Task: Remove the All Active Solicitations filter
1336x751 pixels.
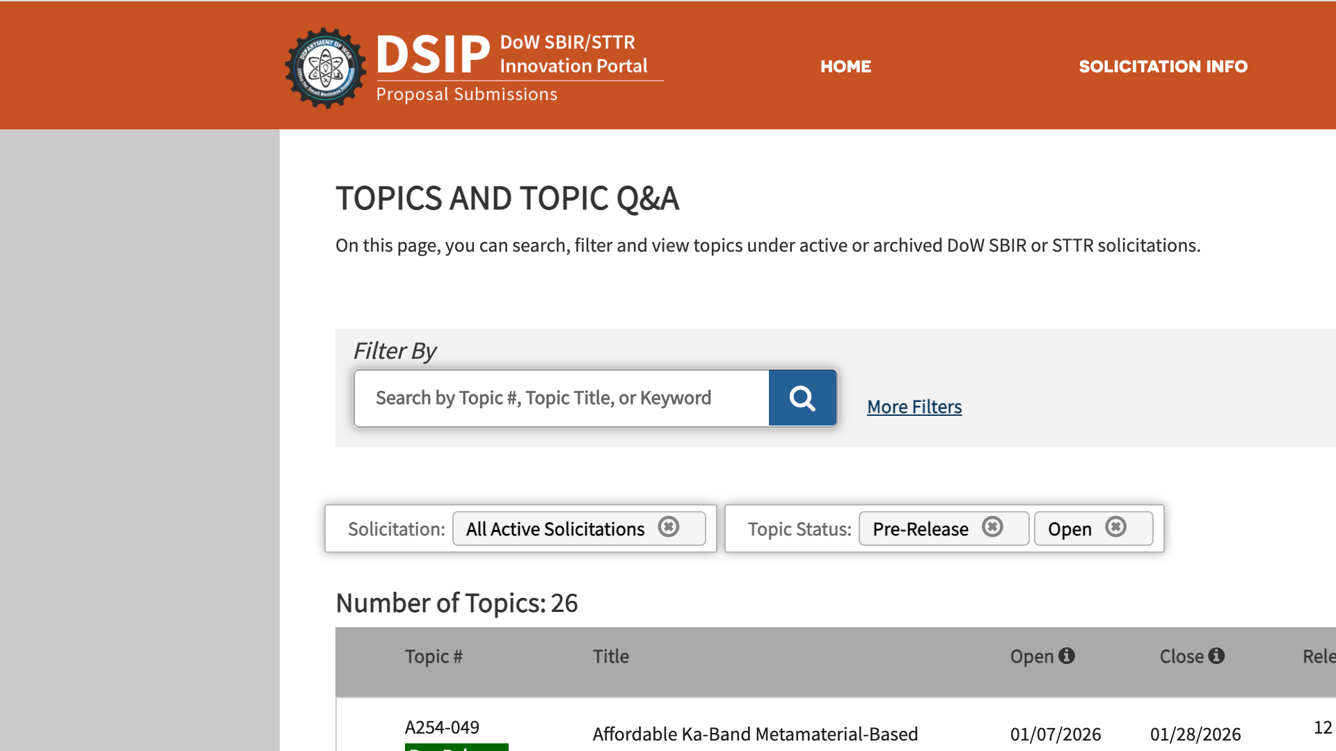Action: point(669,527)
